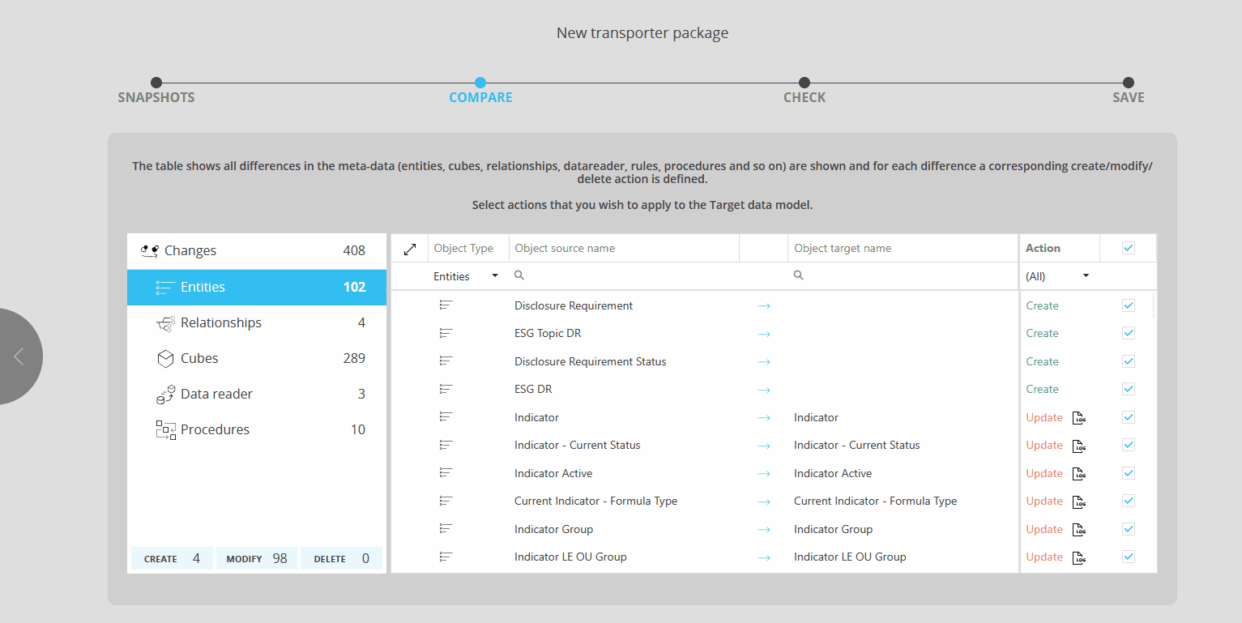Click the SAVE step circle marker
This screenshot has height=623, width=1242.
1129,83
